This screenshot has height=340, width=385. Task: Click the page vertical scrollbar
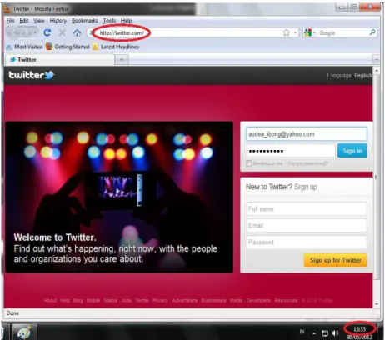click(377, 177)
